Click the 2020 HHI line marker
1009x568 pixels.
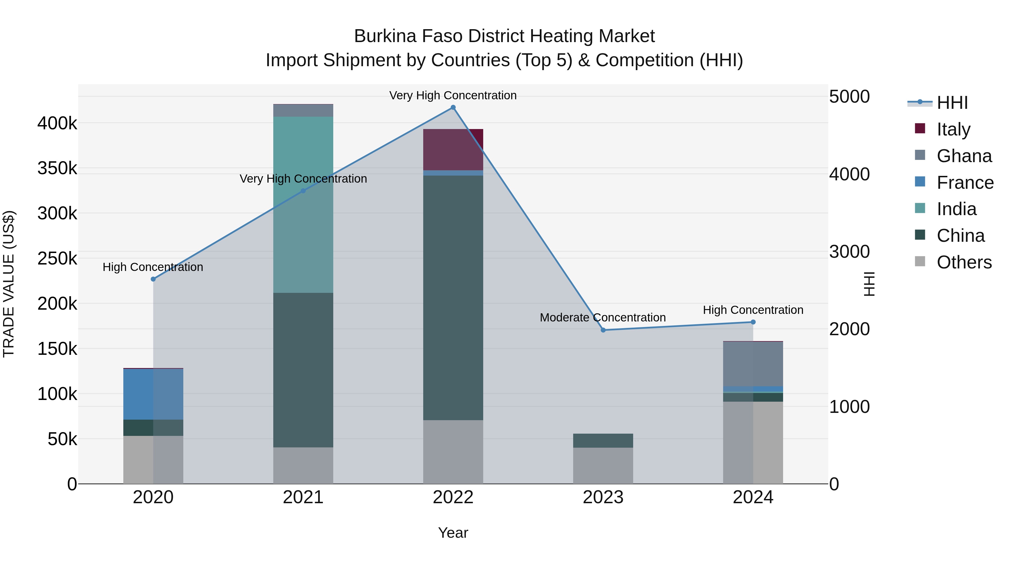(153, 279)
